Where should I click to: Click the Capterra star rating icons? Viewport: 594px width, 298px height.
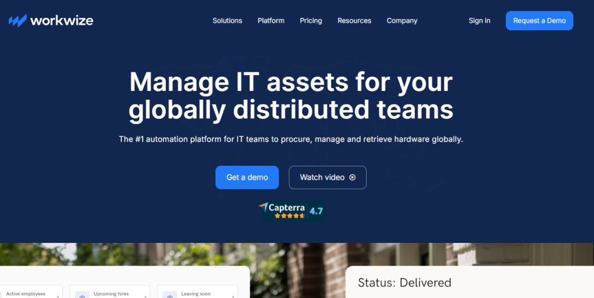[289, 216]
